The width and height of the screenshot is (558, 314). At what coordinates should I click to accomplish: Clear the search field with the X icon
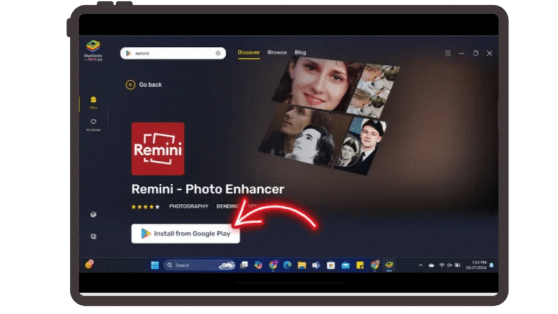coord(218,53)
